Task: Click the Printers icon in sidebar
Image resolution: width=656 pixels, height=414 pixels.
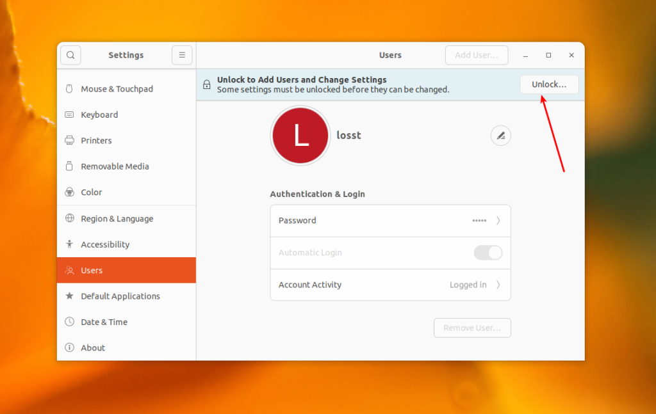Action: (x=69, y=140)
